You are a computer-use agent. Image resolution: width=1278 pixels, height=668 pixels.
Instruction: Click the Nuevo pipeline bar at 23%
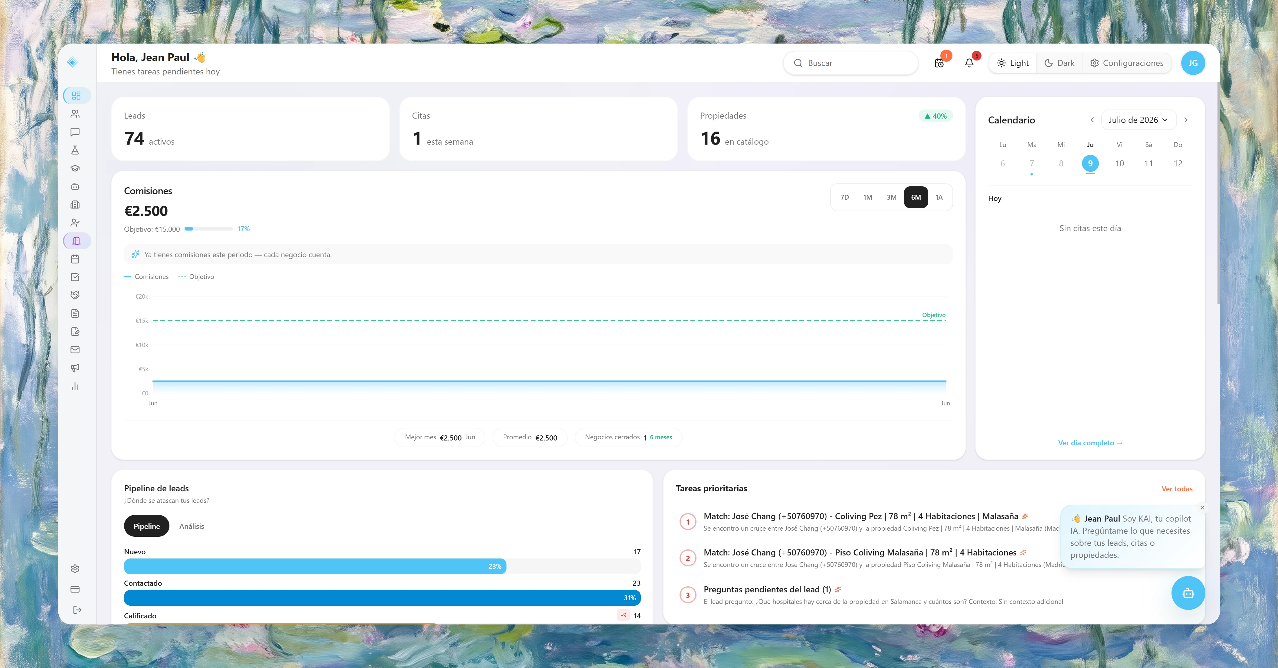315,566
